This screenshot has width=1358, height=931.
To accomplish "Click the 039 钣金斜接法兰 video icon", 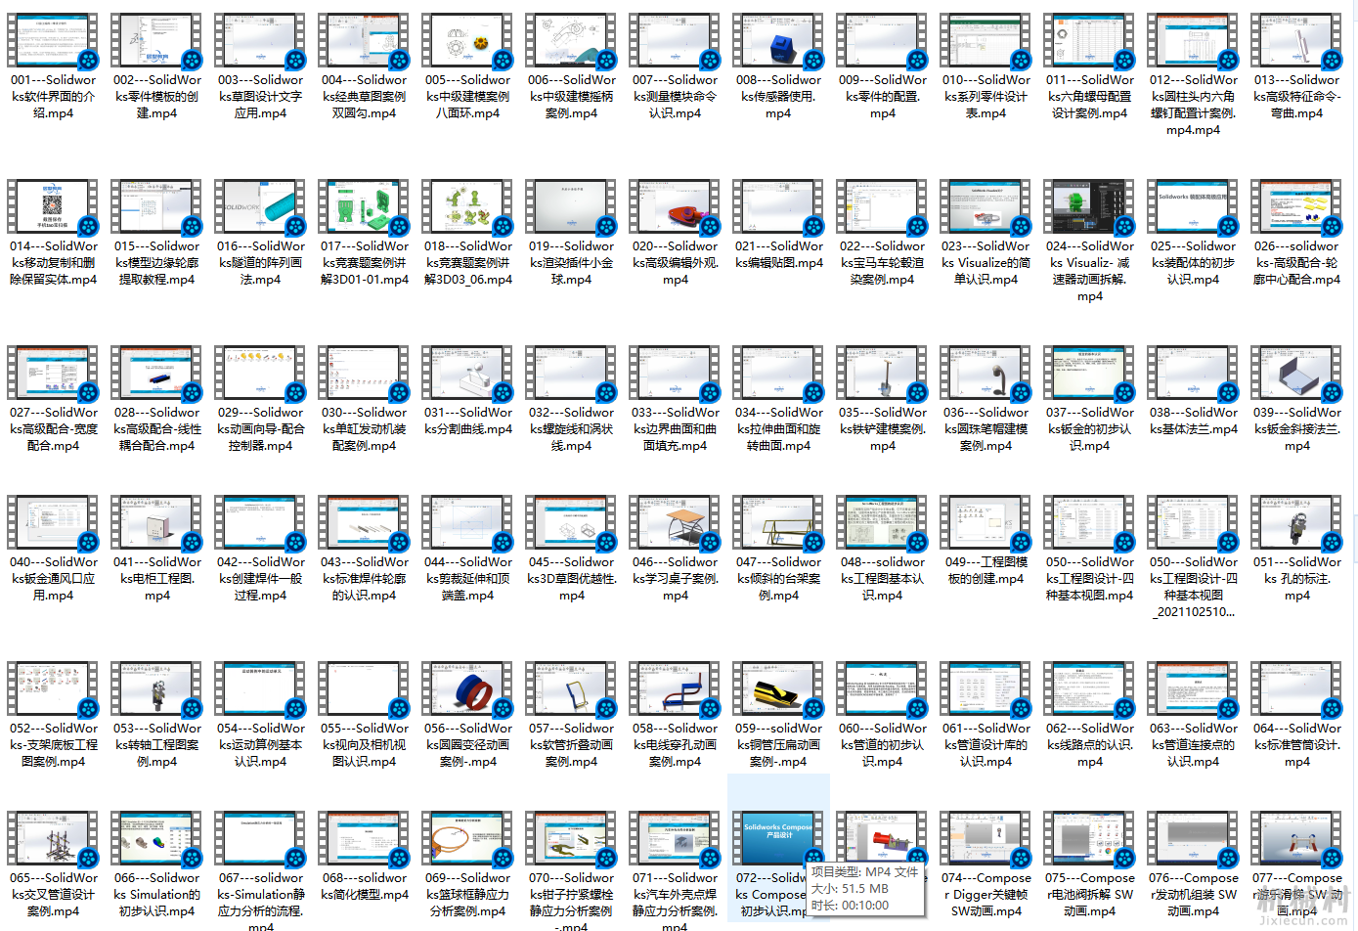I will (1296, 374).
